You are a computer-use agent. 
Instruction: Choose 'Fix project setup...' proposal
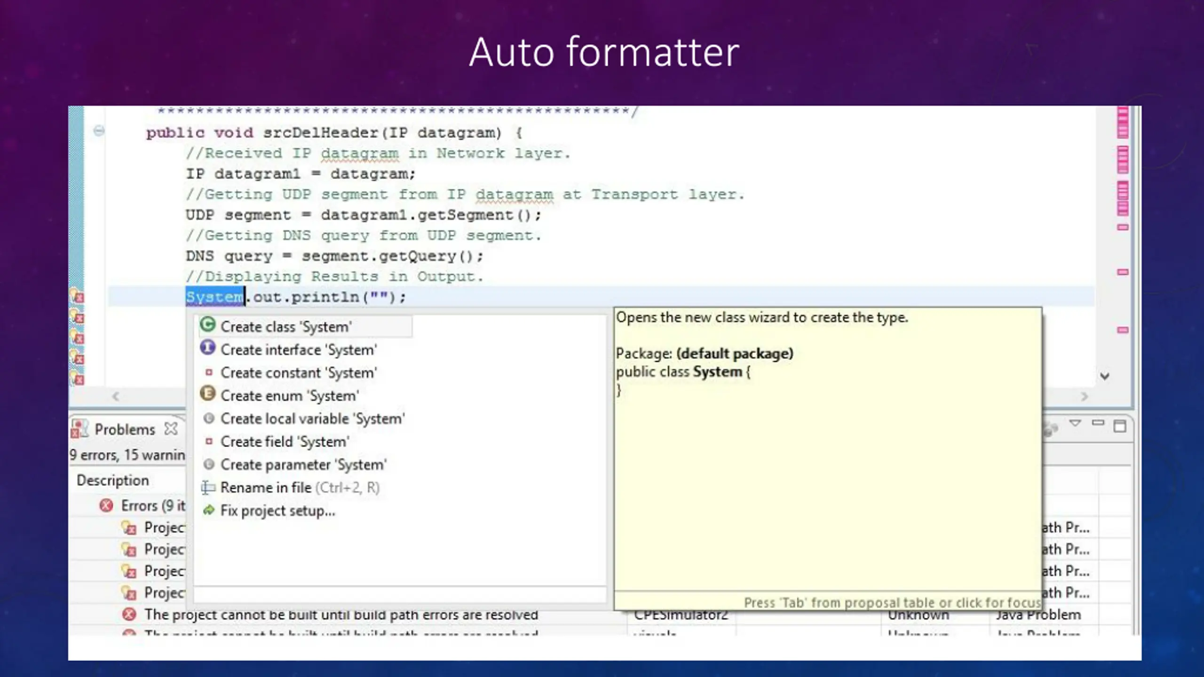click(278, 511)
